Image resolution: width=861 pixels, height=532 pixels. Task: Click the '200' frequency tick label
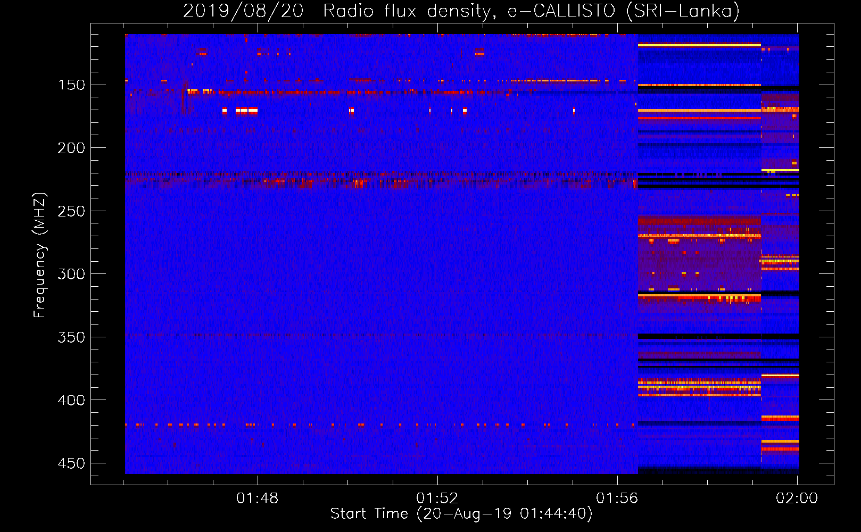click(71, 148)
